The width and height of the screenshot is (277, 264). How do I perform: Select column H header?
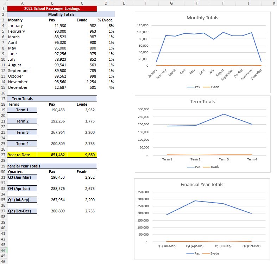[x=197, y=3]
